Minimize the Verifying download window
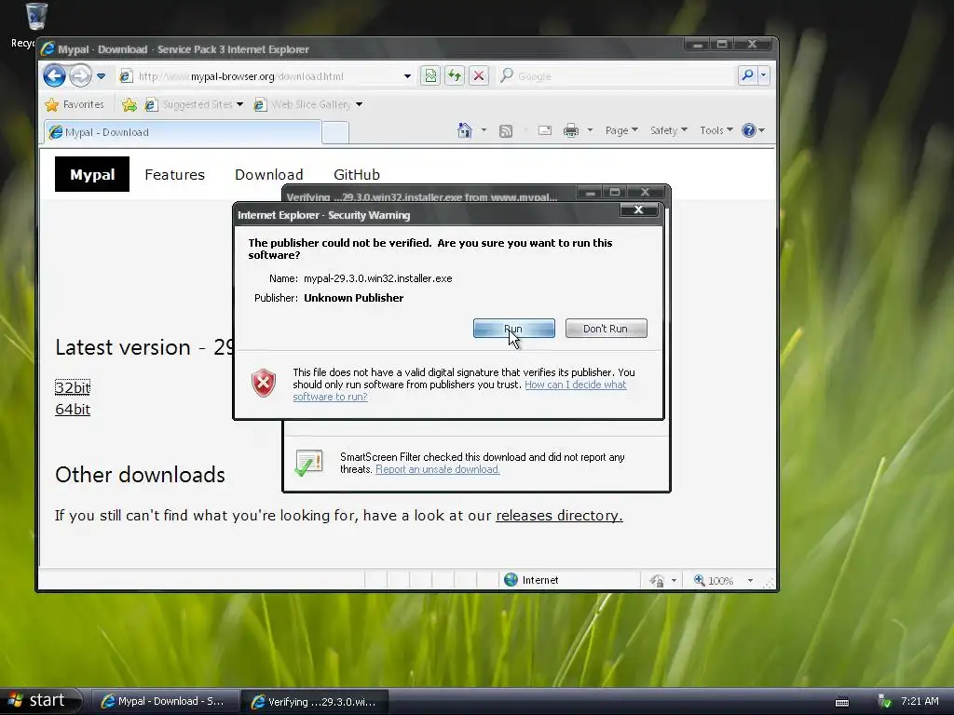Image resolution: width=954 pixels, height=715 pixels. pos(590,193)
